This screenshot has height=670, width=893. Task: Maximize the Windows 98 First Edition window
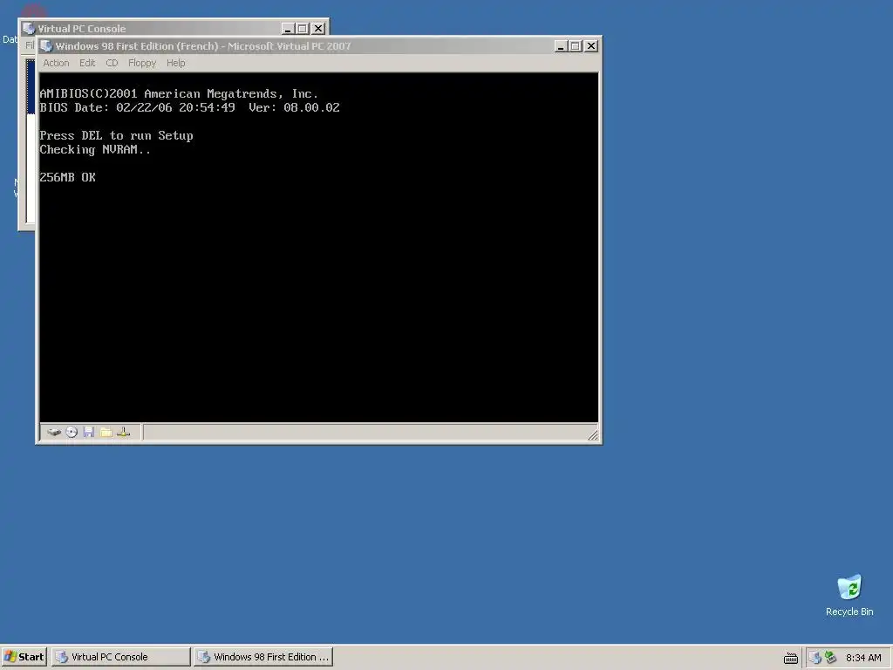[576, 46]
